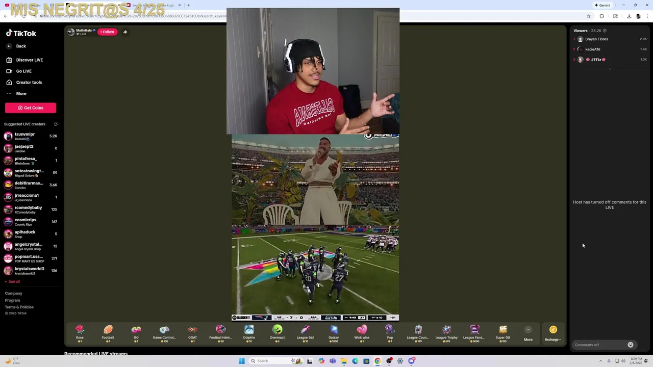Screen dimensions: 653x367
Task: Open tsunvmipr live stream
Action: (31, 136)
